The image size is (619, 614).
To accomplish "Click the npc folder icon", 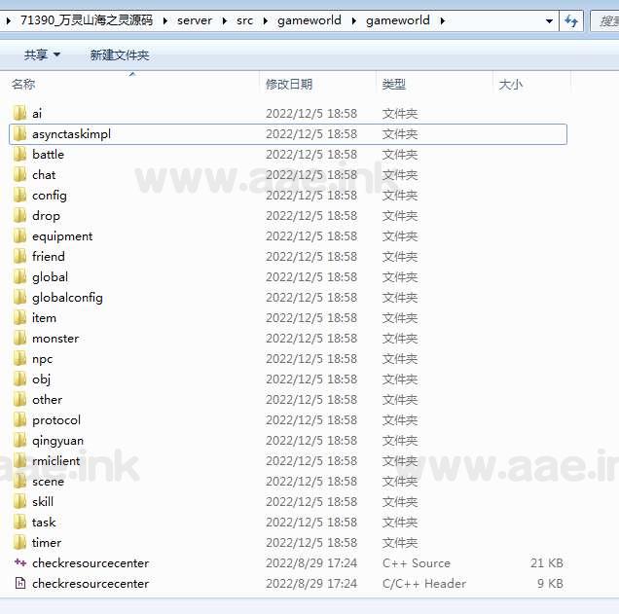I will point(19,359).
